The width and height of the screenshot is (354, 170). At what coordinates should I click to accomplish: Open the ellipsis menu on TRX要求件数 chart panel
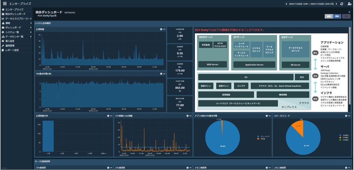pos(164,74)
